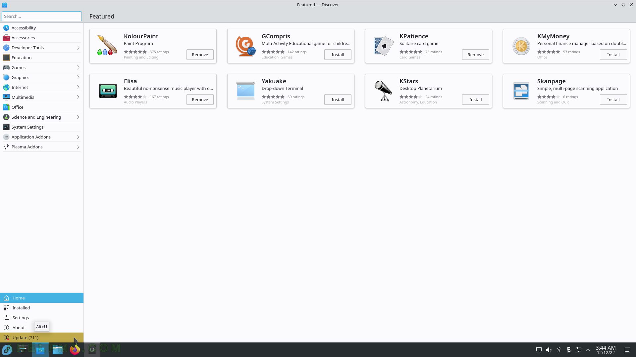Install KMyMoney

613,55
